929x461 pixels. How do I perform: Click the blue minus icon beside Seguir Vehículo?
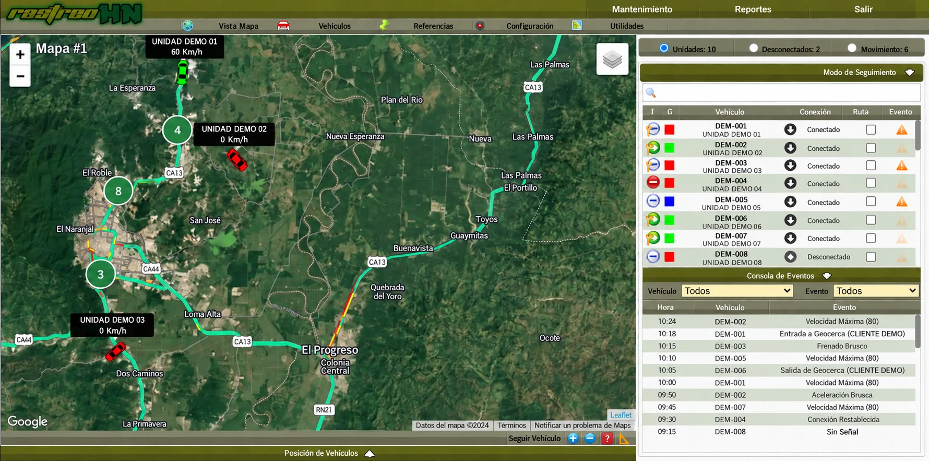pos(590,439)
